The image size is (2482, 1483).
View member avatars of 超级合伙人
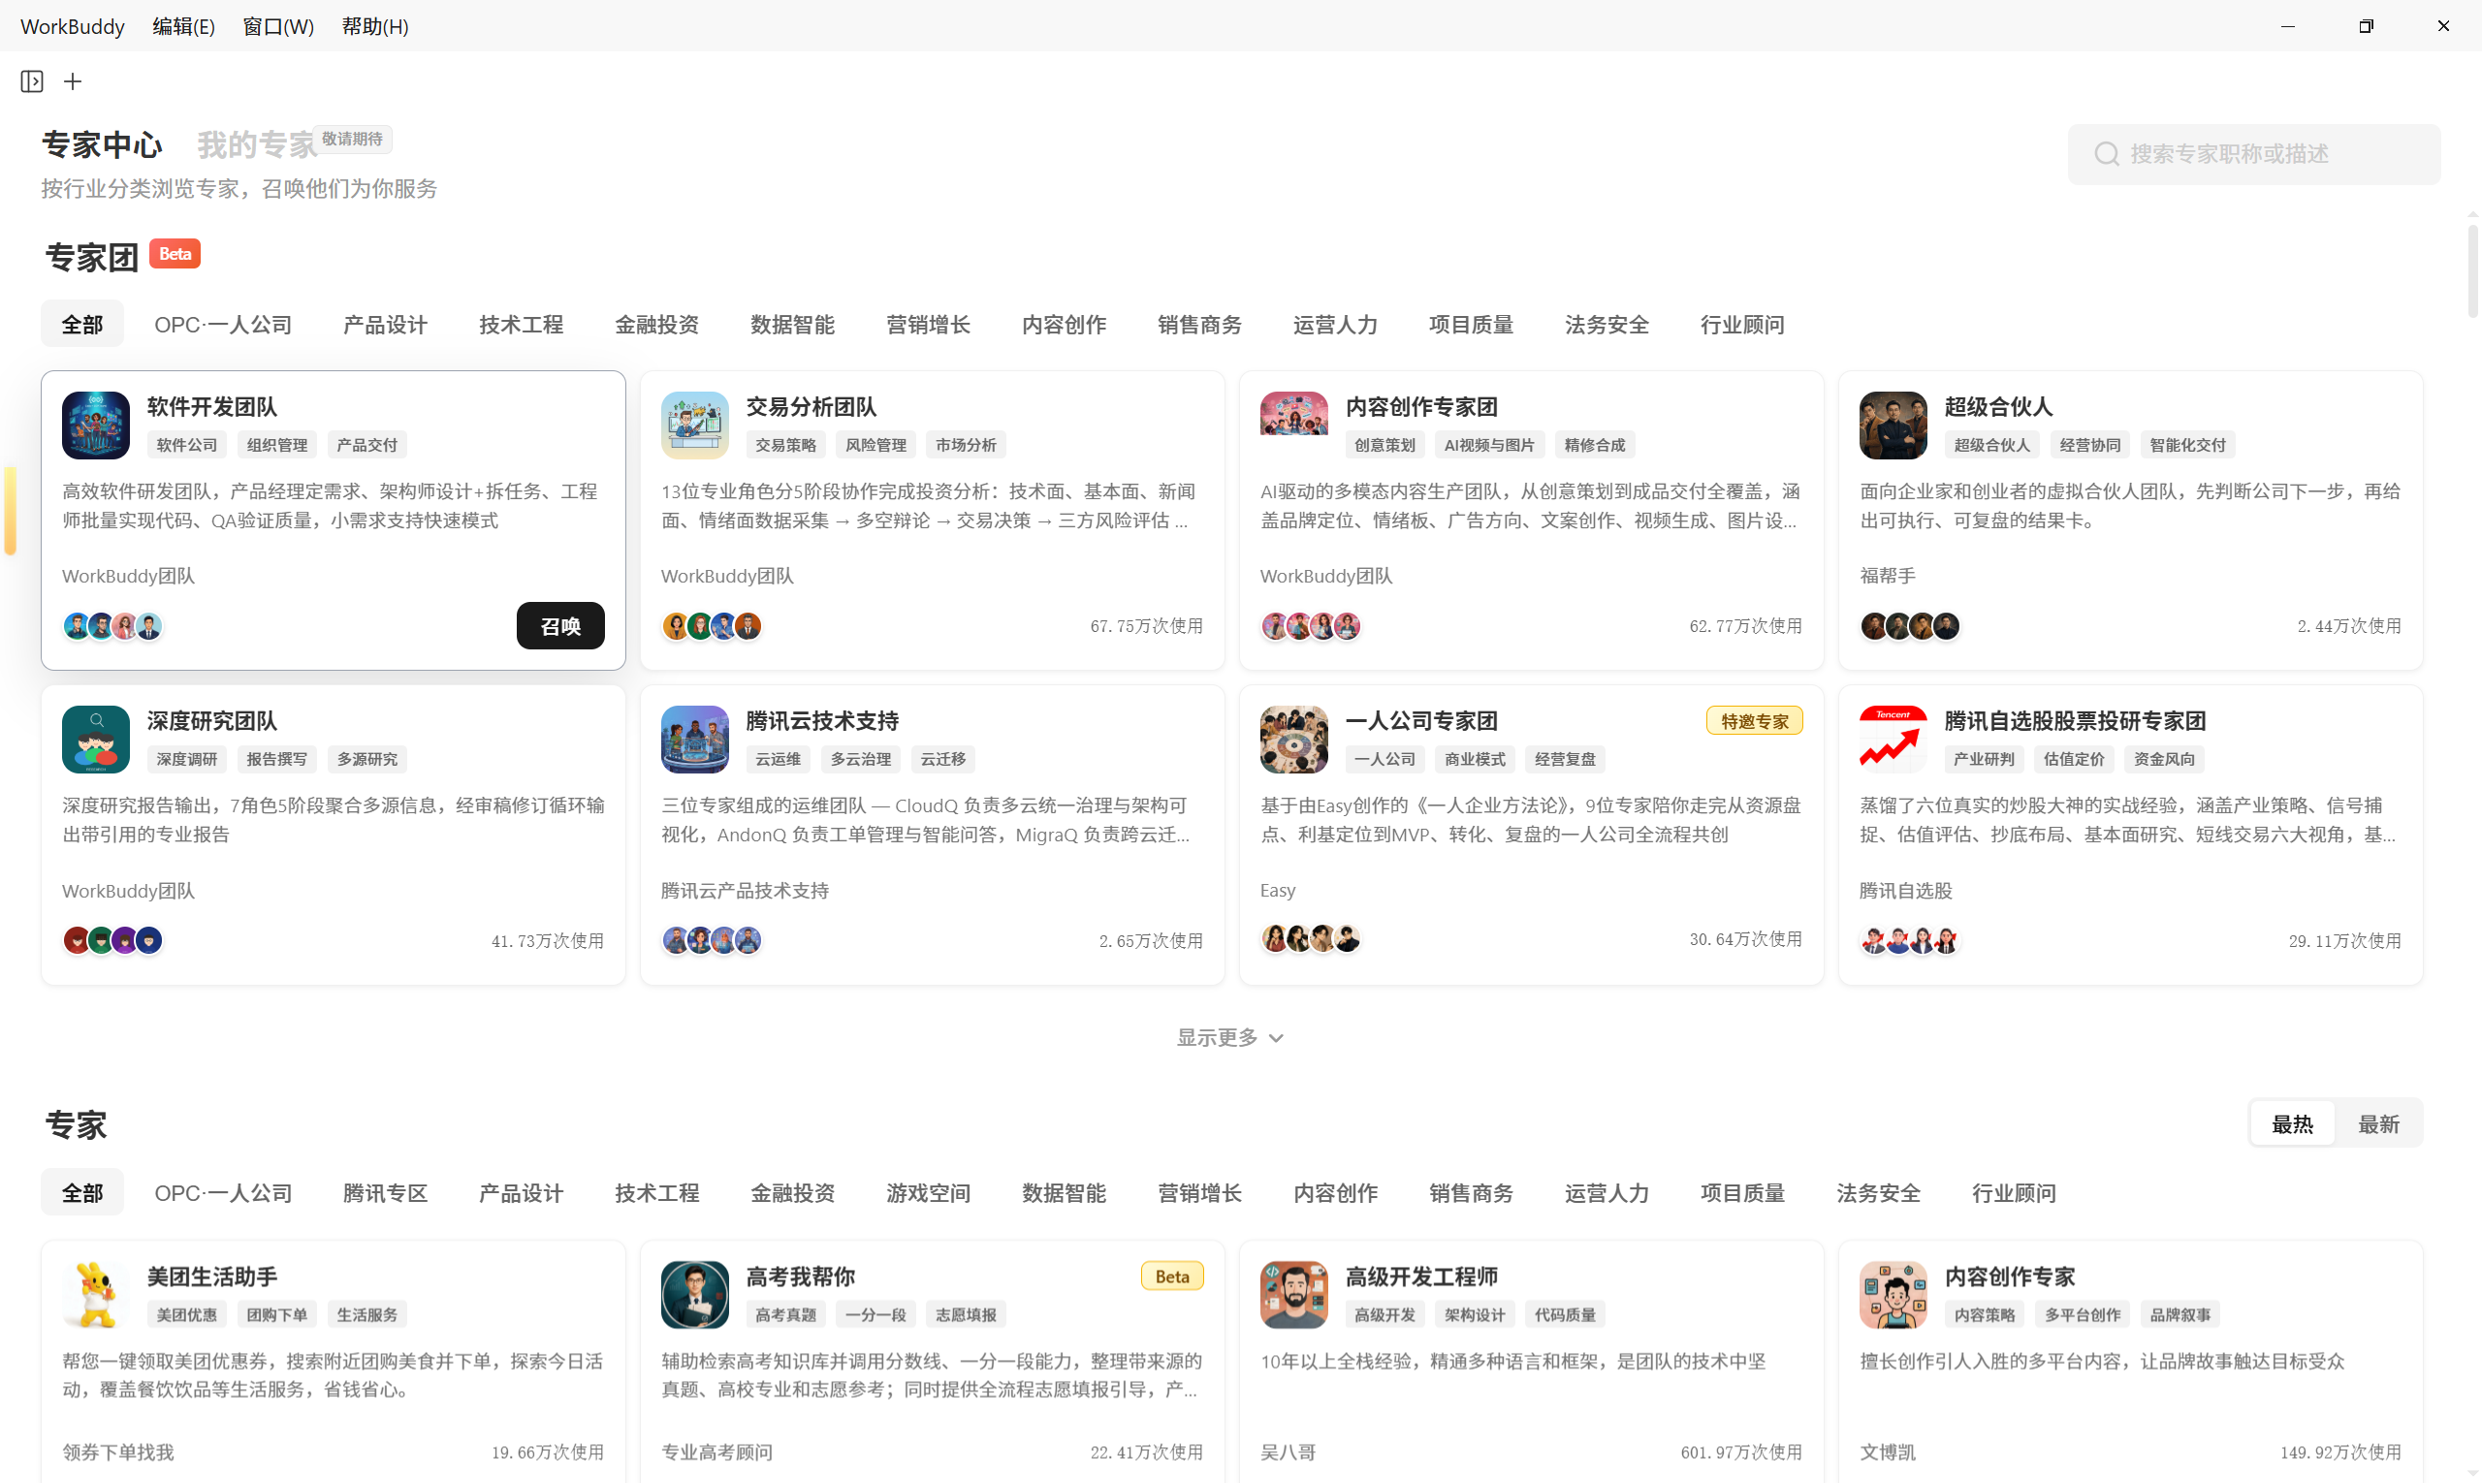(x=1910, y=626)
